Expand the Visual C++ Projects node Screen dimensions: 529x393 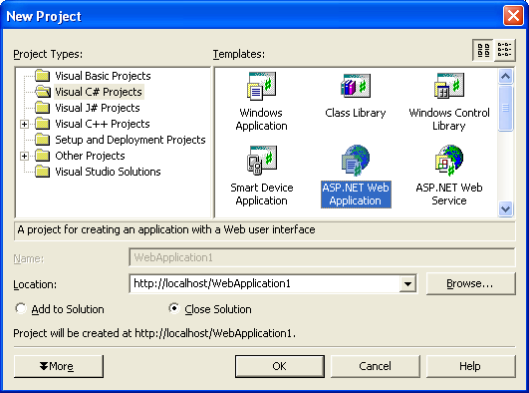coord(24,124)
